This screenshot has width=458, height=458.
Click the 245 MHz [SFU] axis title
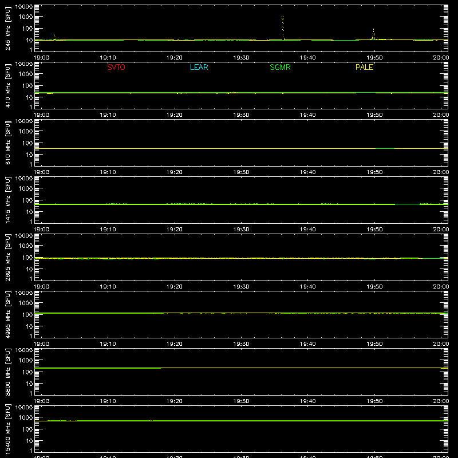[x=7, y=28]
